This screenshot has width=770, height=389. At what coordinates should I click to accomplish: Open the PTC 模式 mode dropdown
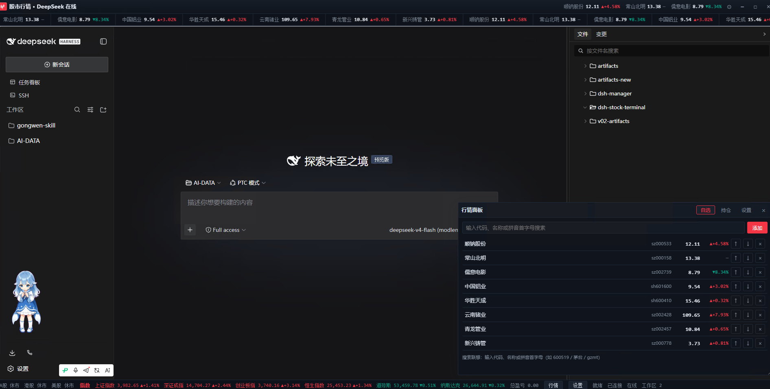(x=248, y=183)
